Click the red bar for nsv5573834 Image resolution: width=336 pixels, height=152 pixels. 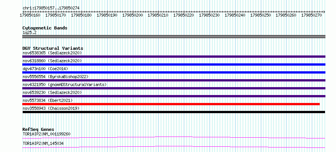coord(171,104)
